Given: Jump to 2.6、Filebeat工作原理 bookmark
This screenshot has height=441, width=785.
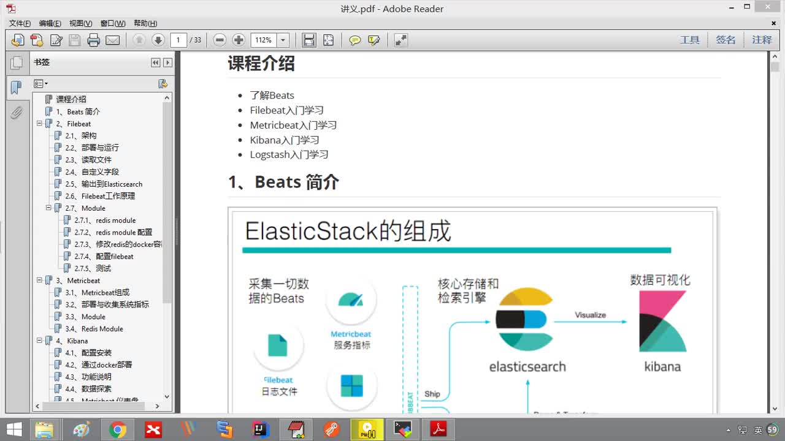Looking at the screenshot, I should [x=100, y=196].
